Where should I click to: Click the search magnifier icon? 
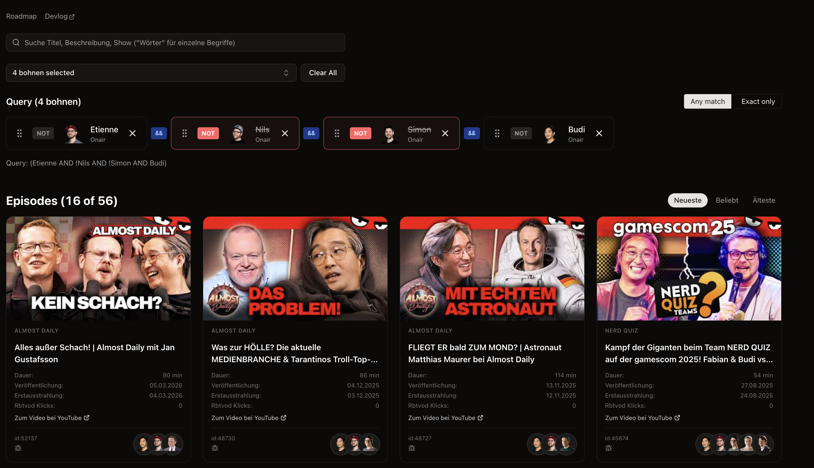coord(16,42)
